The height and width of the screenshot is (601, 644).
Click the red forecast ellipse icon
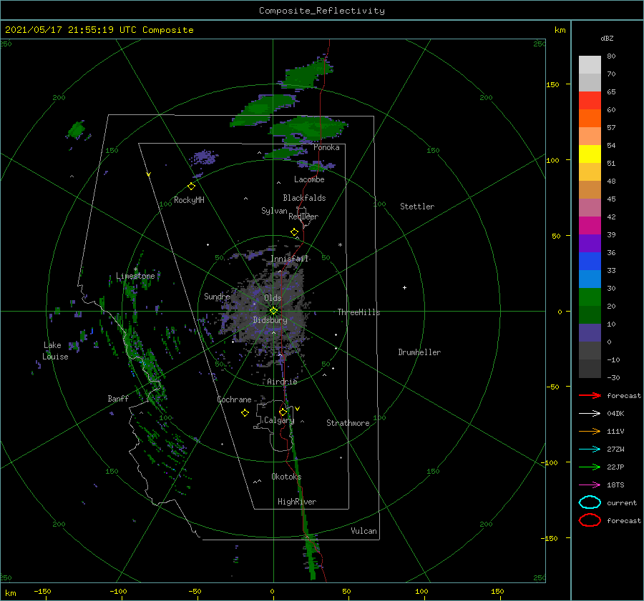[590, 520]
